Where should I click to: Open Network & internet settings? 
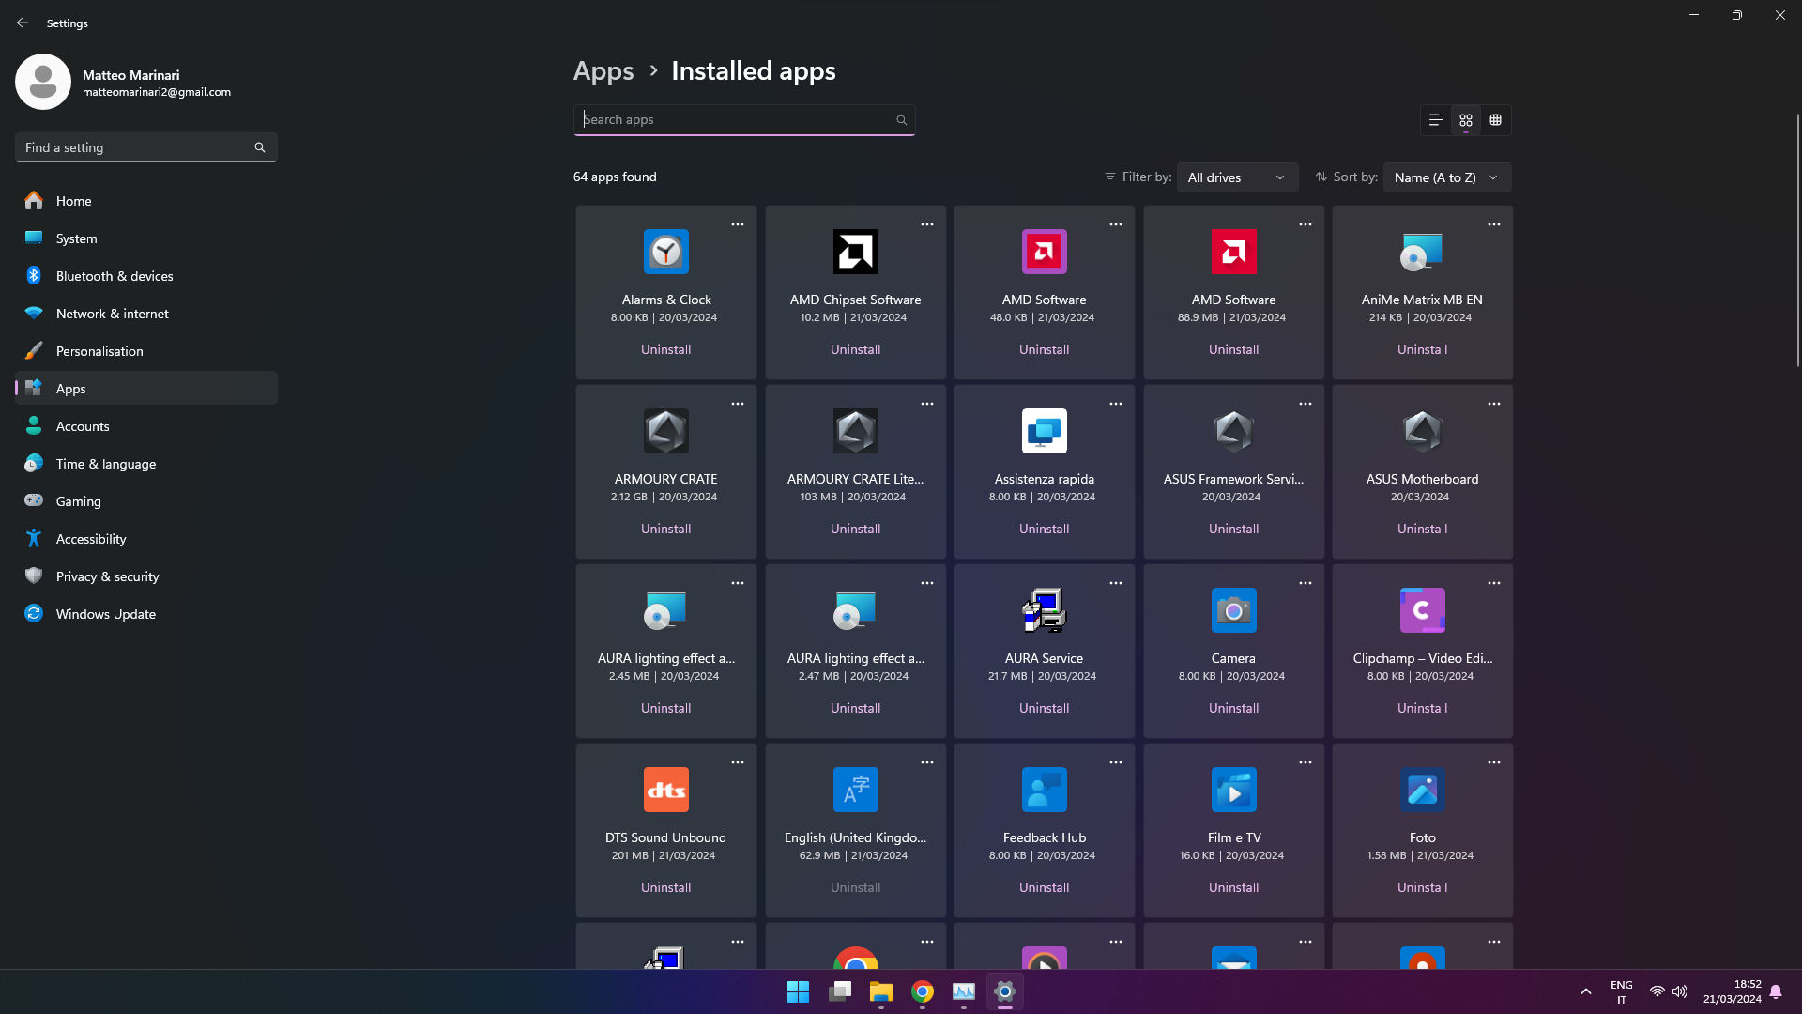[x=146, y=314]
